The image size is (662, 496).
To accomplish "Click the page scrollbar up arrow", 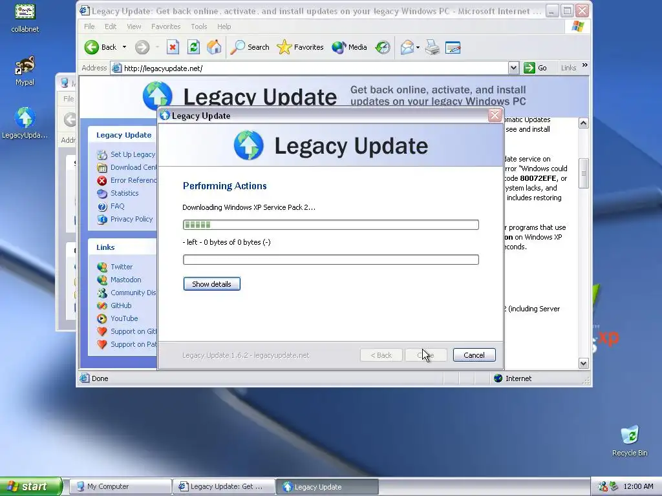I will [584, 123].
